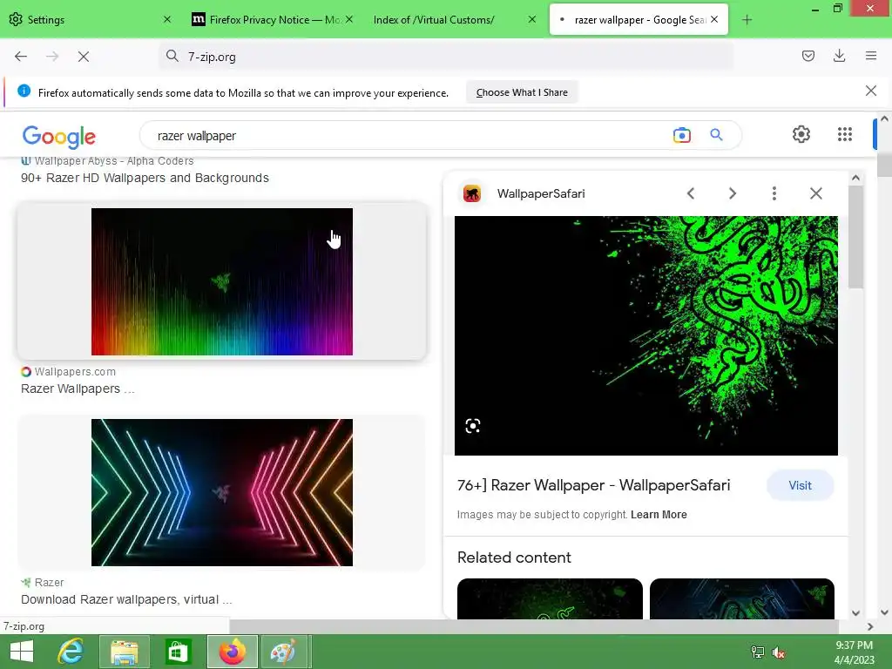
Task: Click Choose What I Share button
Action: (522, 92)
